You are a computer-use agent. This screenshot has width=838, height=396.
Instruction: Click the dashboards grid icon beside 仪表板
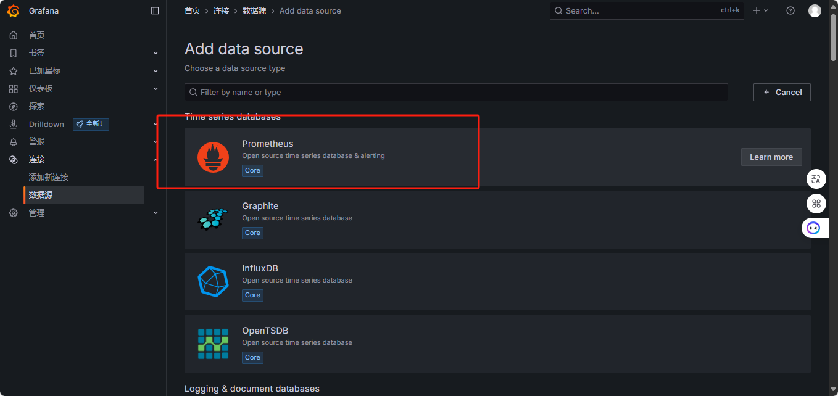click(14, 89)
